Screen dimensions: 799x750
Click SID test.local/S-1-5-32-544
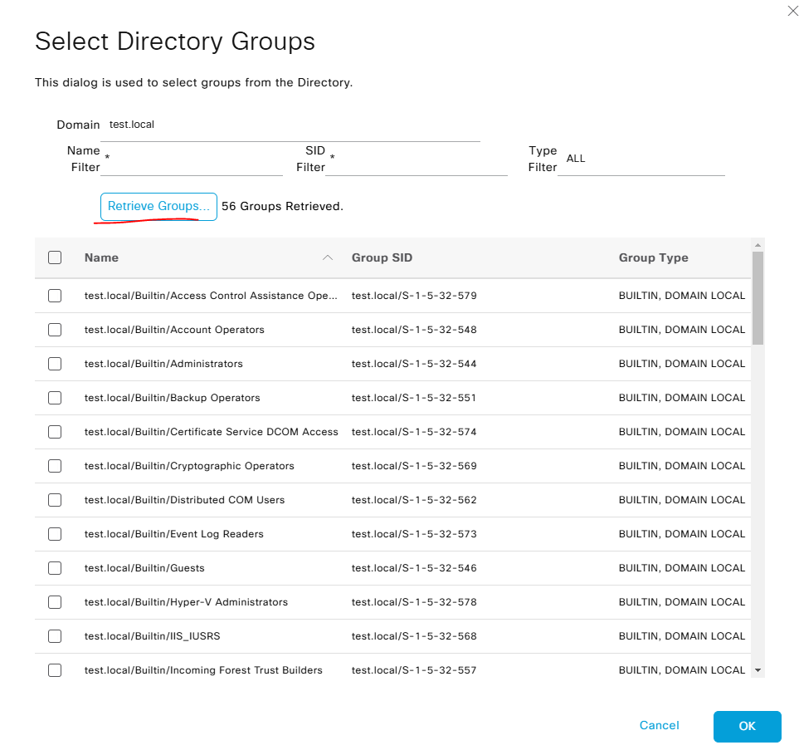414,364
